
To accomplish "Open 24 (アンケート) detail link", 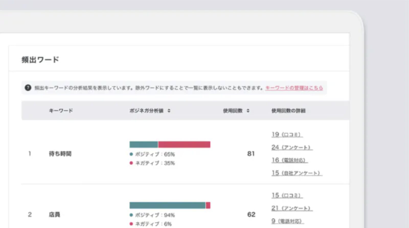I will [x=292, y=147].
